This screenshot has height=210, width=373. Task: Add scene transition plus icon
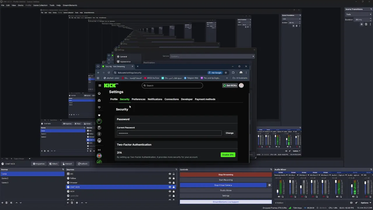point(362,24)
